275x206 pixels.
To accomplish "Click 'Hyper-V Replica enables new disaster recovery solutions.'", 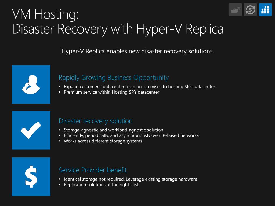I will point(138,51).
